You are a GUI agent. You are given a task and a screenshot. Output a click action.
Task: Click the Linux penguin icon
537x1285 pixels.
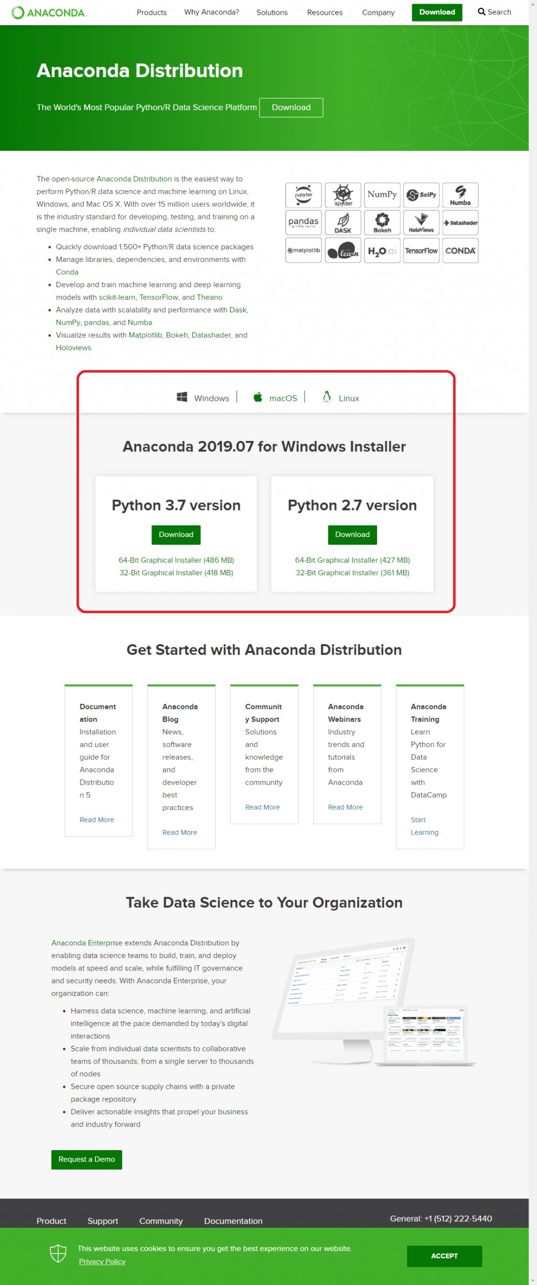click(x=327, y=397)
